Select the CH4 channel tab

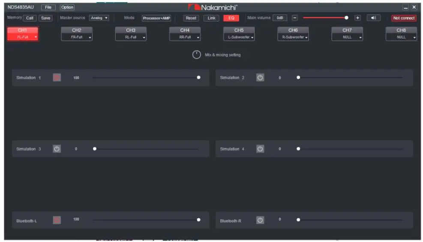185,30
